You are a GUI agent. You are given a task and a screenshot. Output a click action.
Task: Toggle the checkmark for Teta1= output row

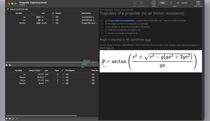click(x=63, y=77)
